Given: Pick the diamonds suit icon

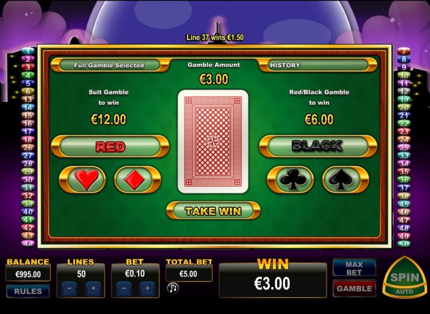Looking at the screenshot, I should click(x=137, y=179).
